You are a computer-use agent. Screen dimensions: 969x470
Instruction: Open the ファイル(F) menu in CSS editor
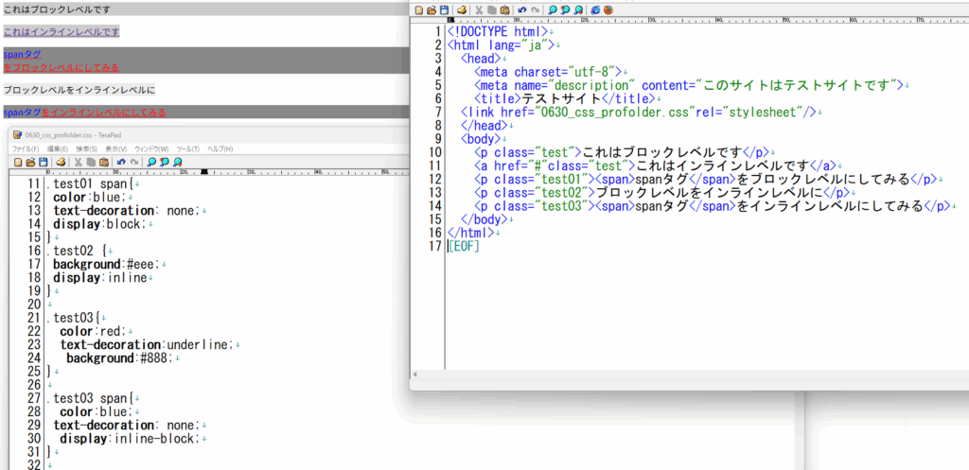tap(26, 148)
